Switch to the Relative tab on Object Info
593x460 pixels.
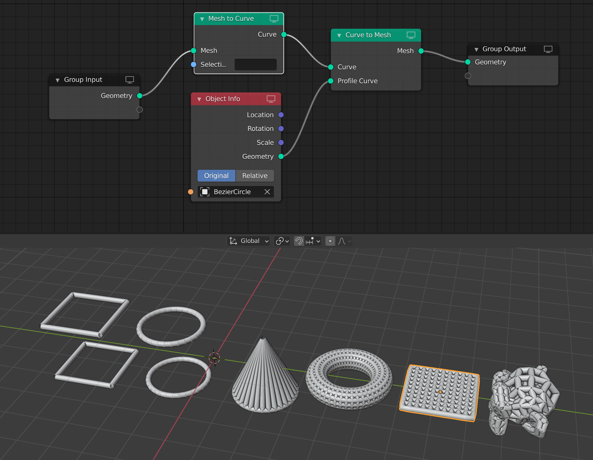pyautogui.click(x=255, y=175)
